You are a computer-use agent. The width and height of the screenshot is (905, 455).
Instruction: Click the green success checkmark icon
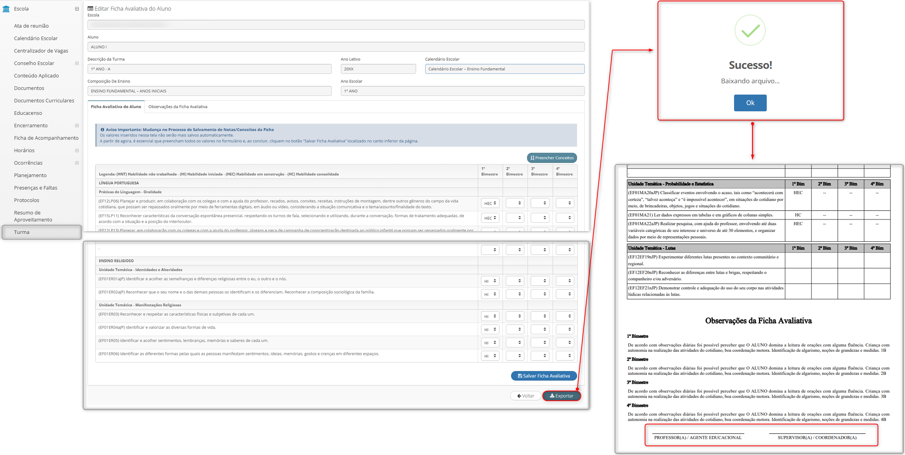pos(750,30)
